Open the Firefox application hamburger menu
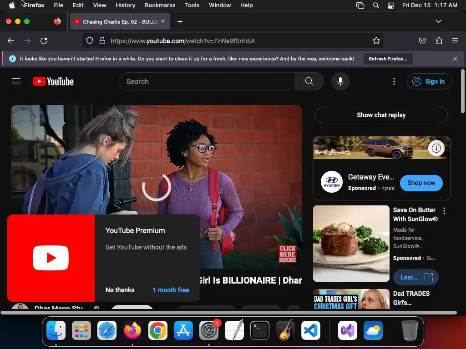 455,40
